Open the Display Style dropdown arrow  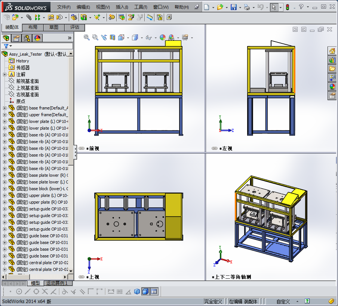[x=142, y=38]
